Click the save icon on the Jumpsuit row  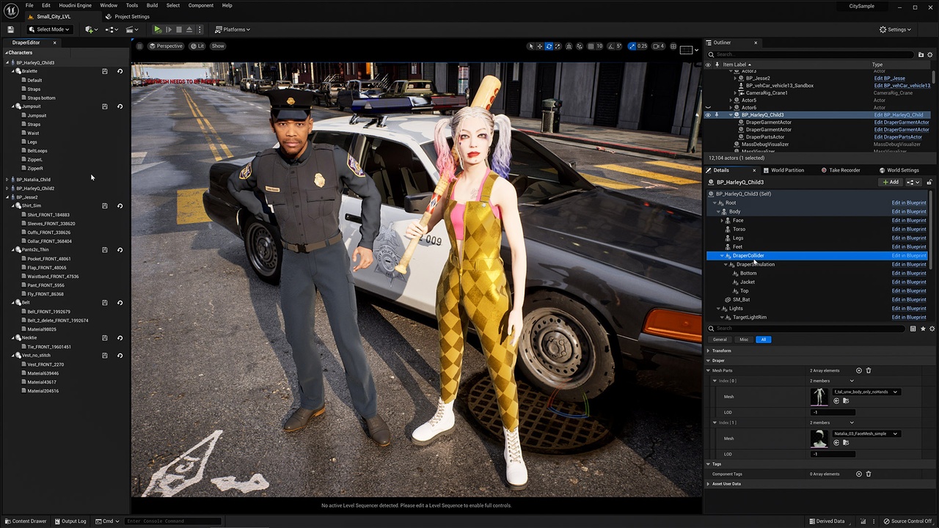(105, 106)
